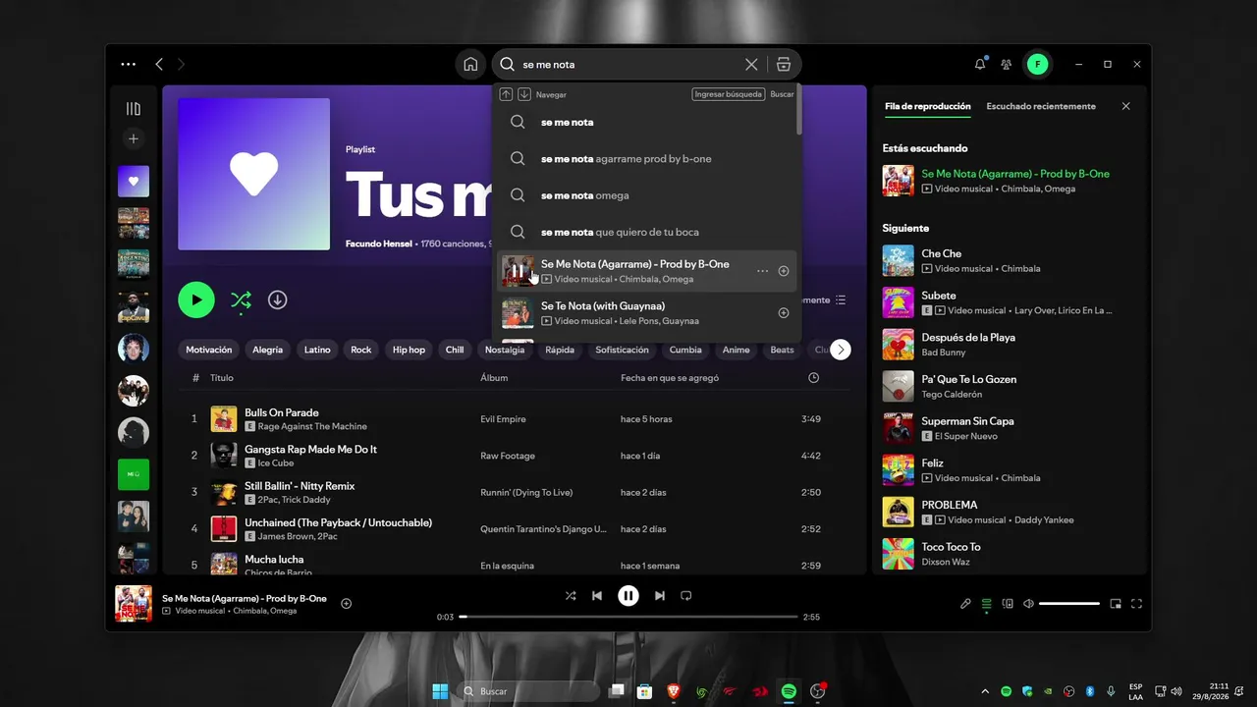Open Rage Against The Machine artist link
The width and height of the screenshot is (1257, 707).
(312, 427)
